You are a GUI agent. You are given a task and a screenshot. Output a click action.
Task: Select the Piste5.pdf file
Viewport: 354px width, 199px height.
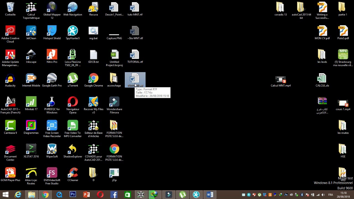343,33
